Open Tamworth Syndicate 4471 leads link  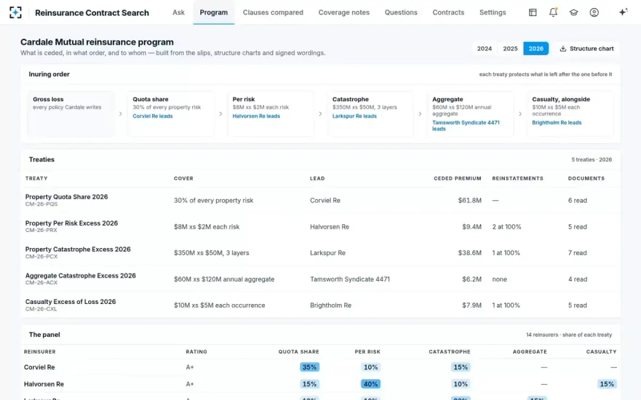[466, 126]
